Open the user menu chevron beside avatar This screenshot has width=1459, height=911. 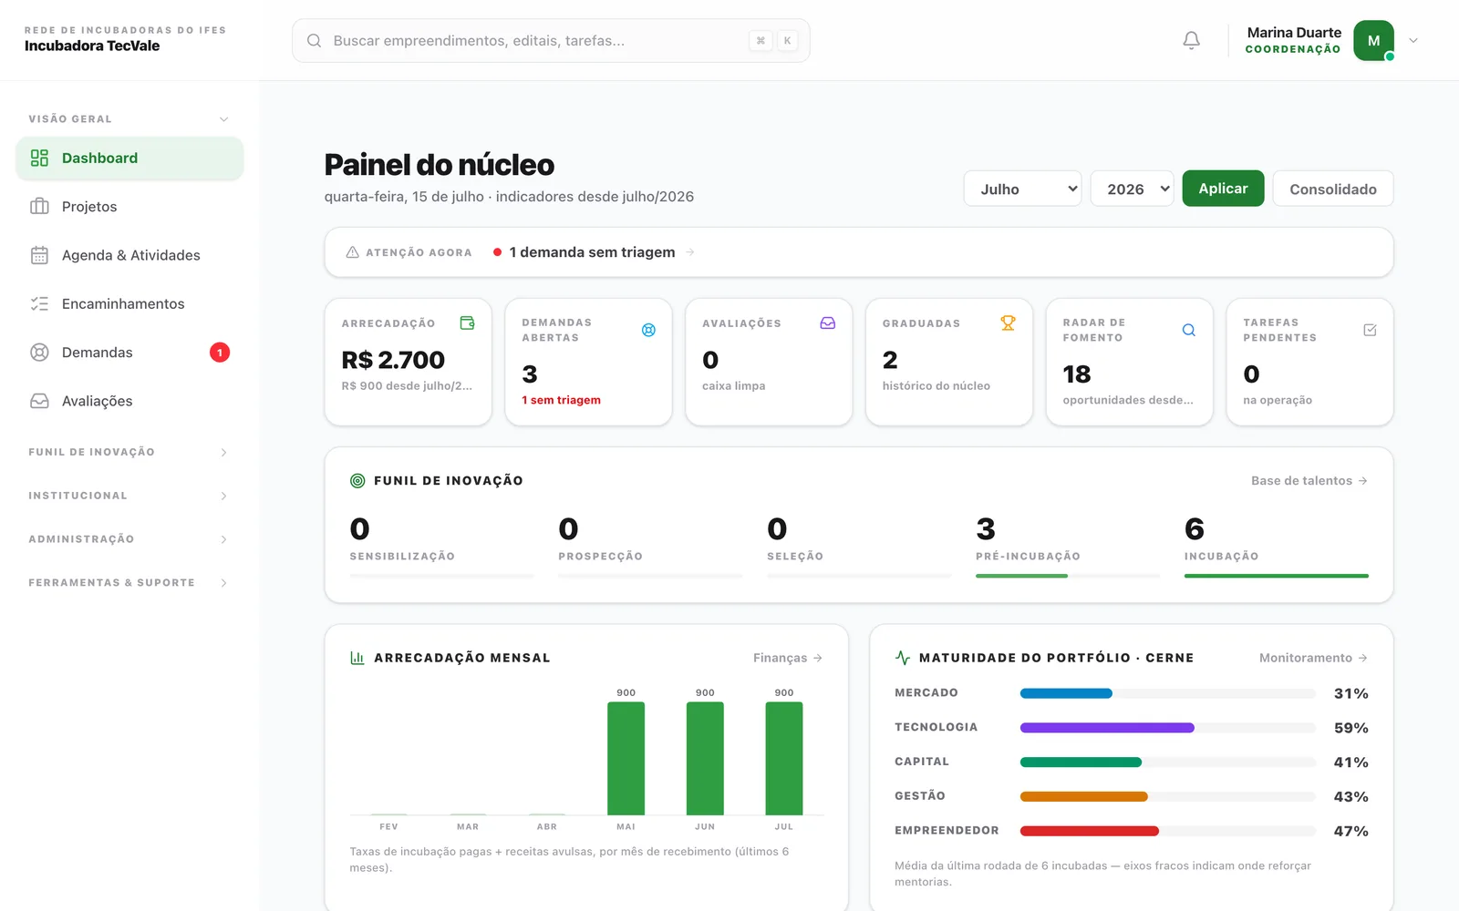[1413, 40]
